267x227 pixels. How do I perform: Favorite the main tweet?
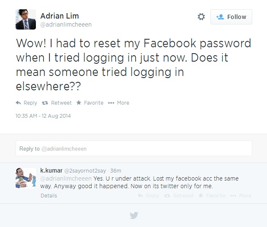click(90, 103)
